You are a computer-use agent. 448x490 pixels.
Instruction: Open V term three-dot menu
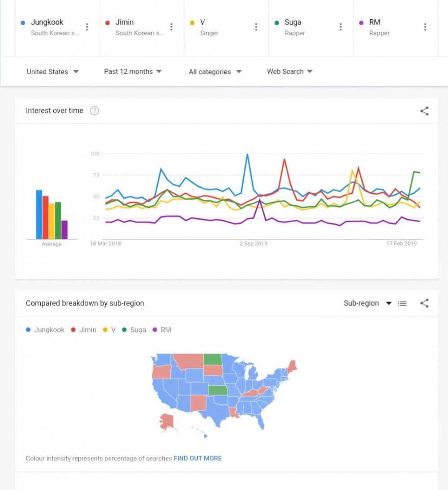click(x=256, y=27)
